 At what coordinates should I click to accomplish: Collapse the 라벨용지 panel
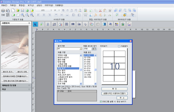tap(29, 23)
